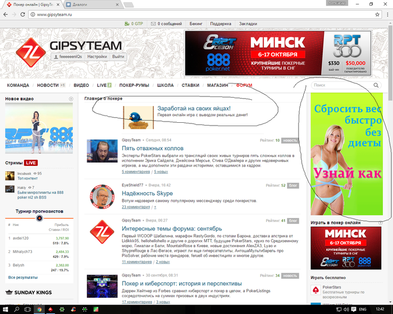Open article Пять отважных коллов
Screen dimensions: 393x314
153,148
